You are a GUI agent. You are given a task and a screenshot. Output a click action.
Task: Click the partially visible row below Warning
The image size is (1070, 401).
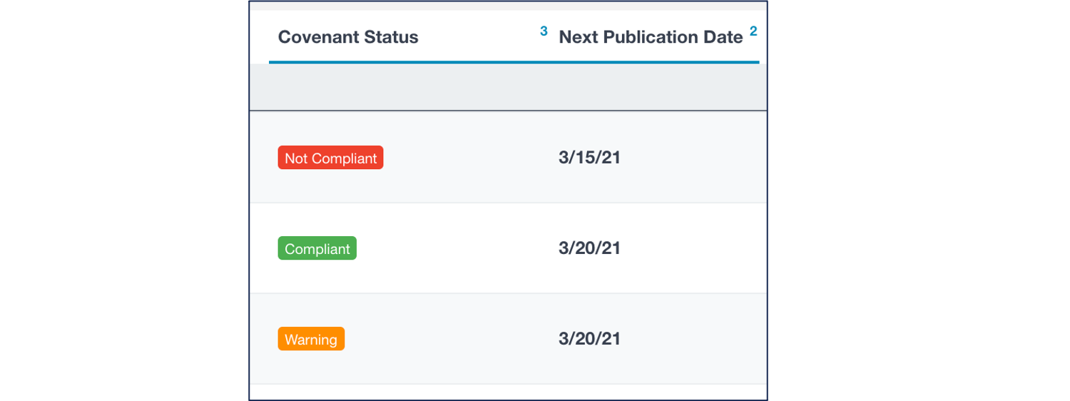508,392
